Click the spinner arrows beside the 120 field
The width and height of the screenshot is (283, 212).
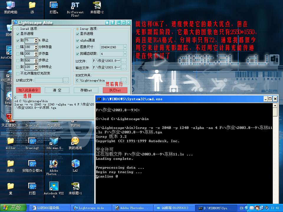point(36,67)
